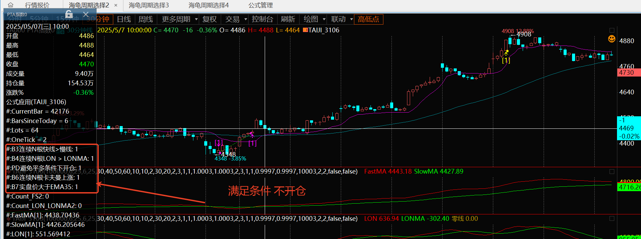Click the LONMA -302.40 legend label
This screenshot has height=239, width=641.
425,219
